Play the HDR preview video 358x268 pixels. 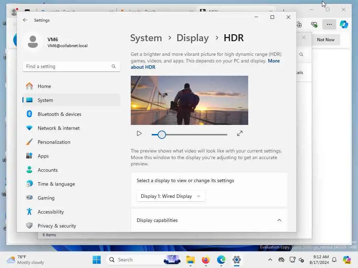tap(139, 134)
